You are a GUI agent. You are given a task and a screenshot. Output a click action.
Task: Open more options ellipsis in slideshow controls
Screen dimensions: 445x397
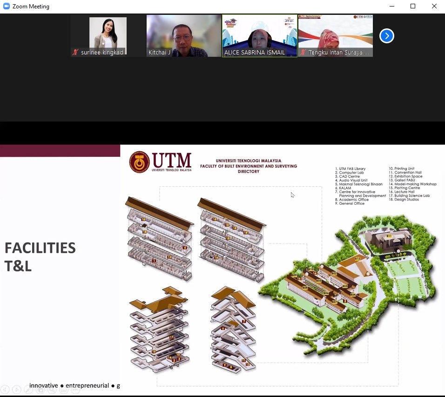coord(75,390)
